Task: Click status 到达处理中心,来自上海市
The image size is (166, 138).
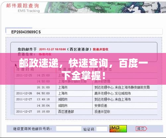Action: 113,99
